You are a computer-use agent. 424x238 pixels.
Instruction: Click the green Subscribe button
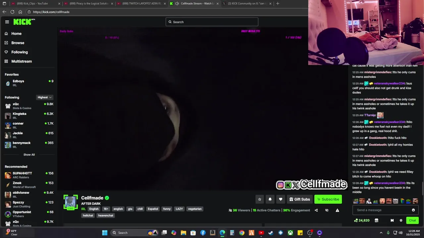pyautogui.click(x=328, y=199)
